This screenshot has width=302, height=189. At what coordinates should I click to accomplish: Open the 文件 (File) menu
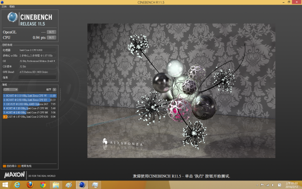click(x=4, y=7)
